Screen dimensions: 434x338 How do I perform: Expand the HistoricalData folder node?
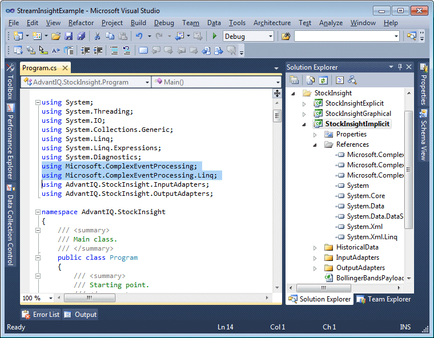pos(315,247)
